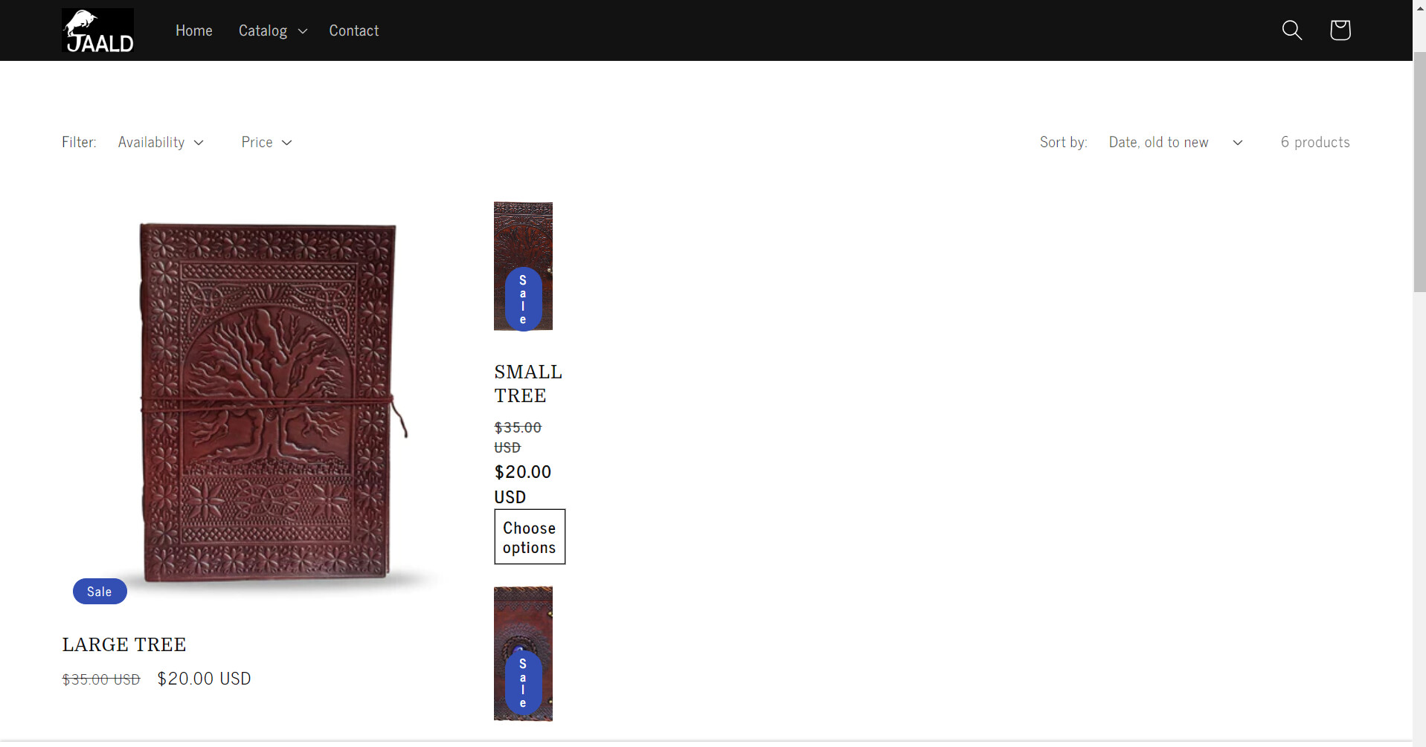The height and width of the screenshot is (747, 1426).
Task: Click the Sale badge on third product
Action: pos(523,682)
